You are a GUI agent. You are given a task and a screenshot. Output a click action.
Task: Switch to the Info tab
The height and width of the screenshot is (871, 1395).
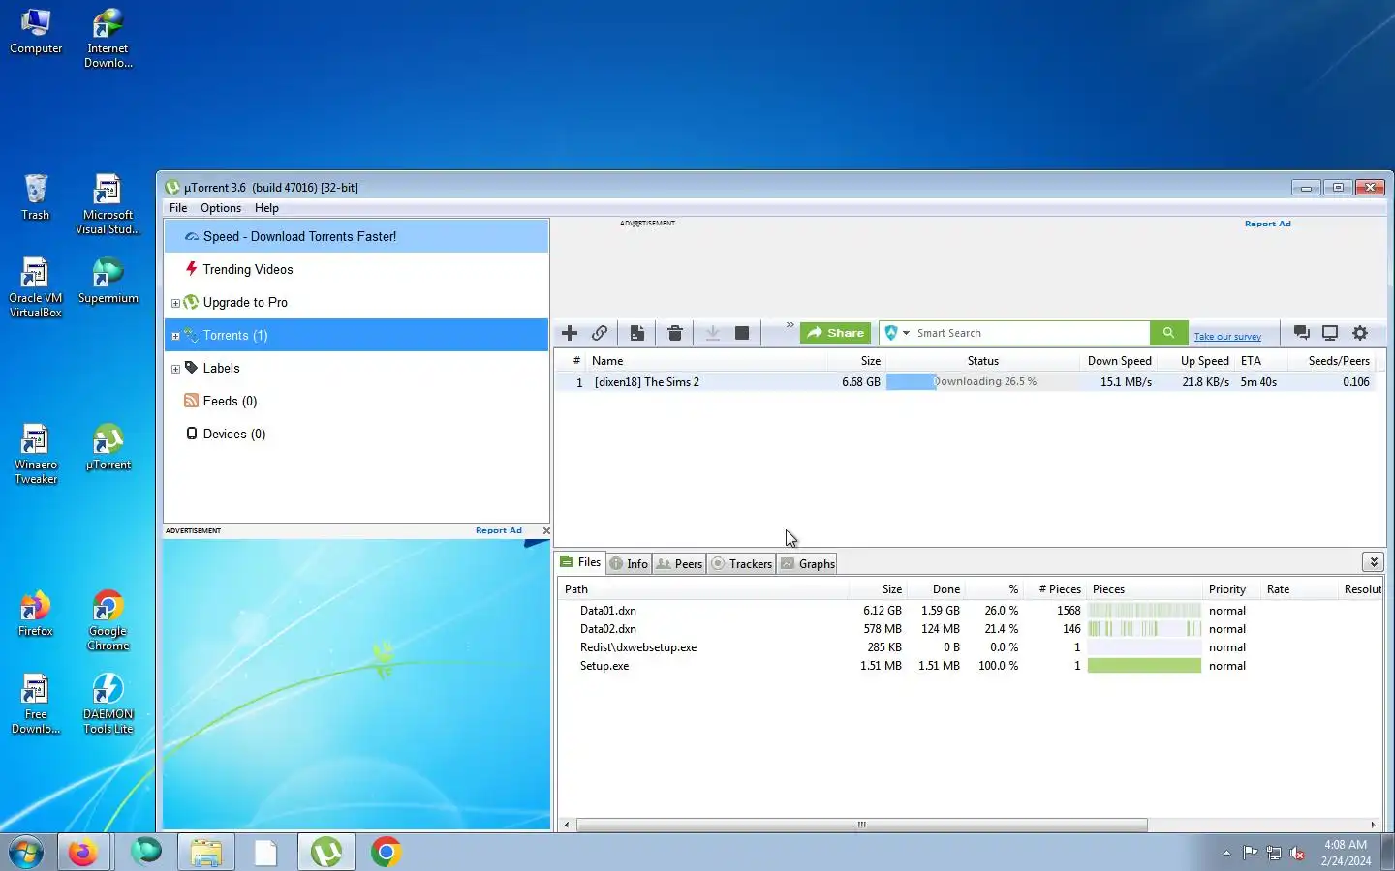pyautogui.click(x=629, y=564)
